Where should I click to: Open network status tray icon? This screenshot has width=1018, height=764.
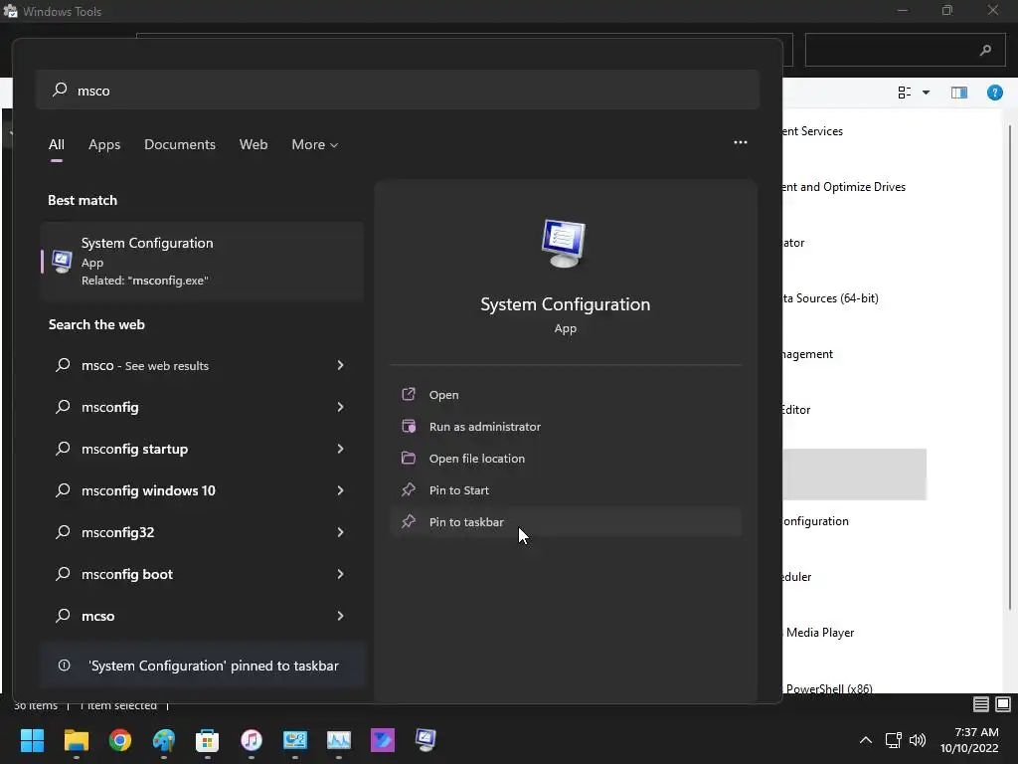coord(894,740)
